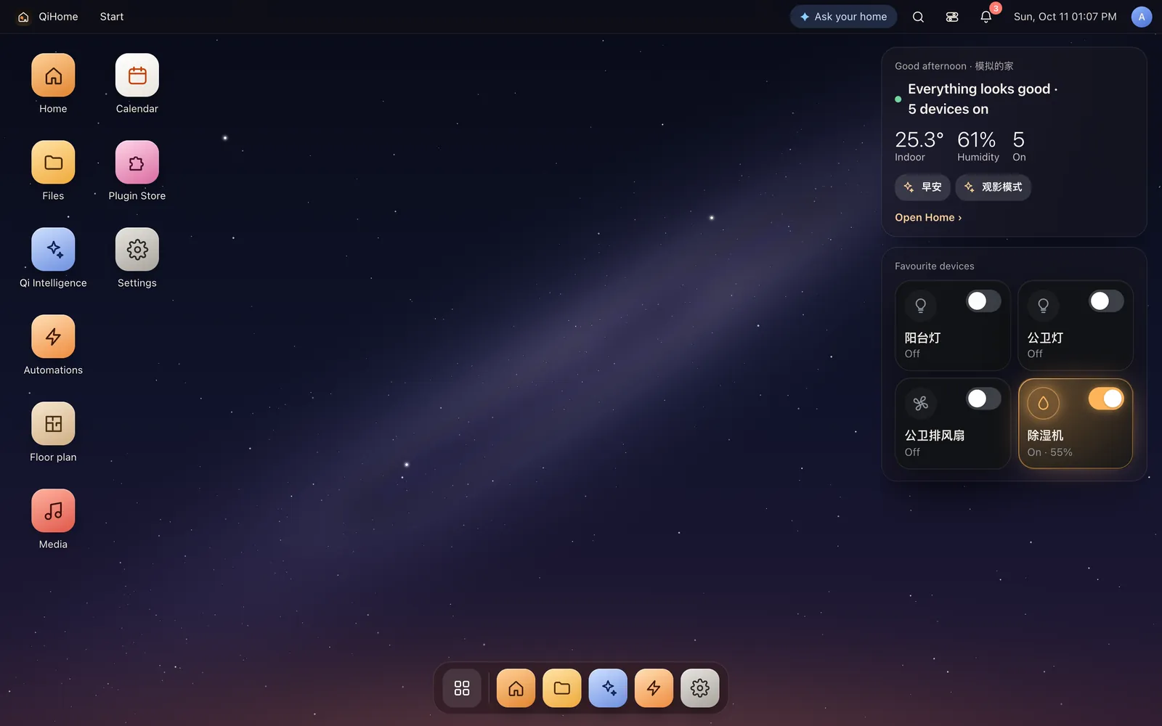Image resolution: width=1162 pixels, height=726 pixels.
Task: Click the 61% Humidity reading
Action: tap(978, 146)
